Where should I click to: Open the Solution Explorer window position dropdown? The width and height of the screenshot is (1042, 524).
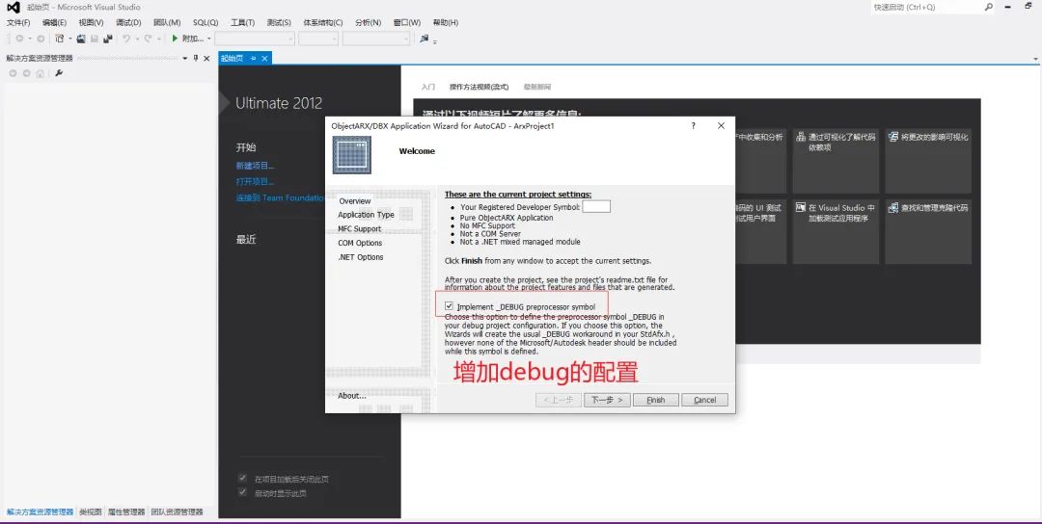pos(185,59)
